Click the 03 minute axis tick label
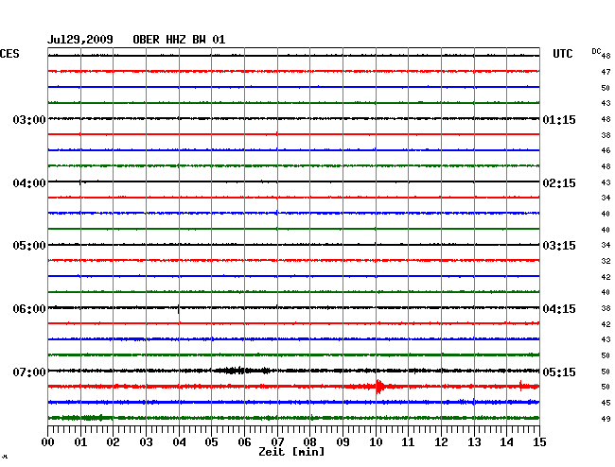The width and height of the screenshot is (615, 467). coord(146,441)
